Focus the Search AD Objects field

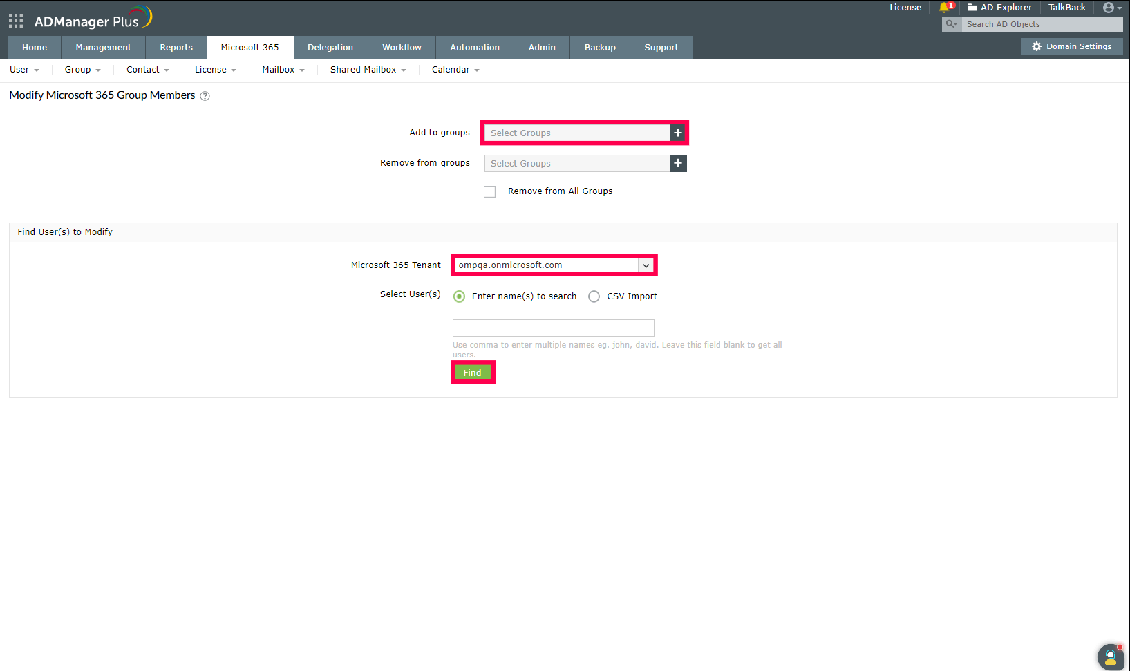[x=1042, y=24]
